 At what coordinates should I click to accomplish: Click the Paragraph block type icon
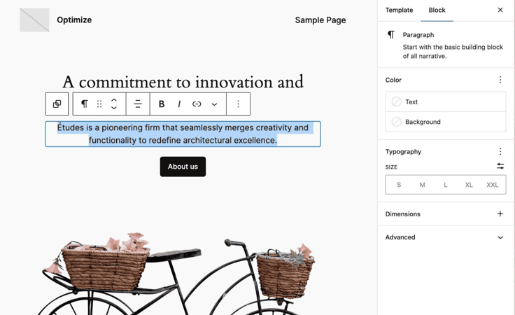(x=85, y=104)
